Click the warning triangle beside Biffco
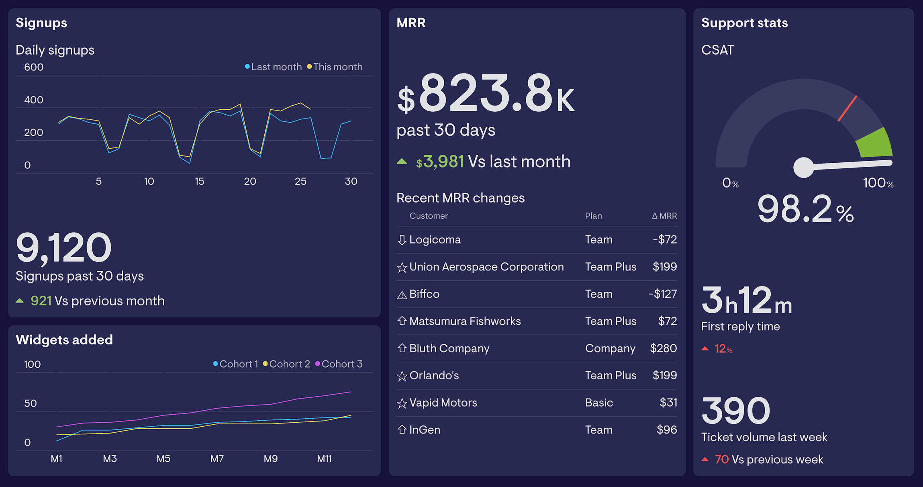923x487 pixels. [x=401, y=294]
